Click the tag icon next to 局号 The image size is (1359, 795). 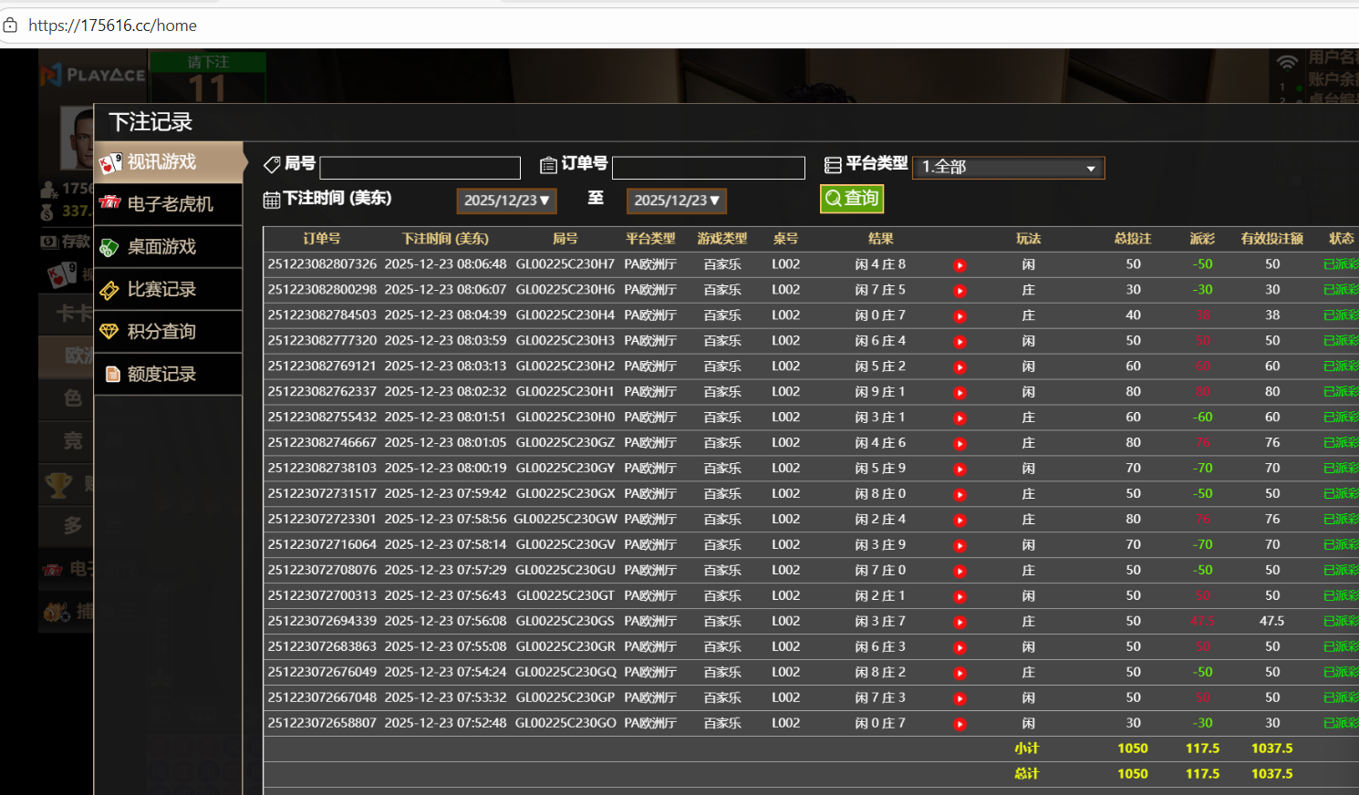click(272, 164)
